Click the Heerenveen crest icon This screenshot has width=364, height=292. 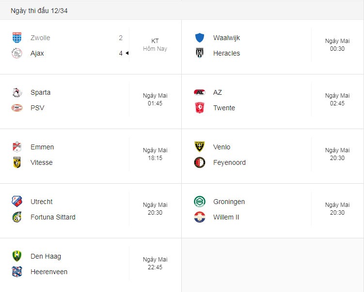click(17, 272)
